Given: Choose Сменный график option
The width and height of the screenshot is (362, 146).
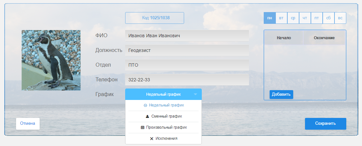Looking at the screenshot, I should click(x=163, y=116).
